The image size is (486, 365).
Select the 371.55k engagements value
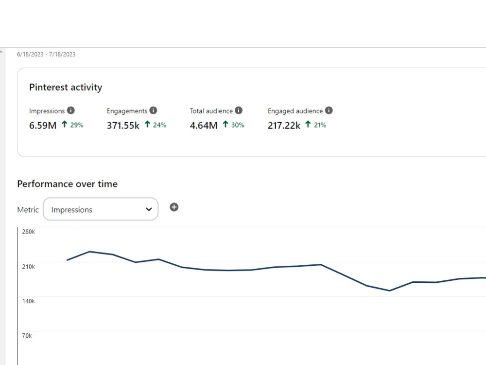pos(123,126)
